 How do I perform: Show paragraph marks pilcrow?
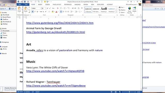coord(82,8)
